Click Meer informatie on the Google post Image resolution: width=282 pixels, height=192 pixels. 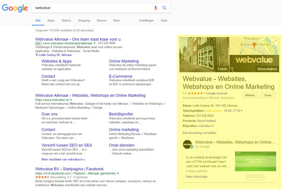coord(196,177)
